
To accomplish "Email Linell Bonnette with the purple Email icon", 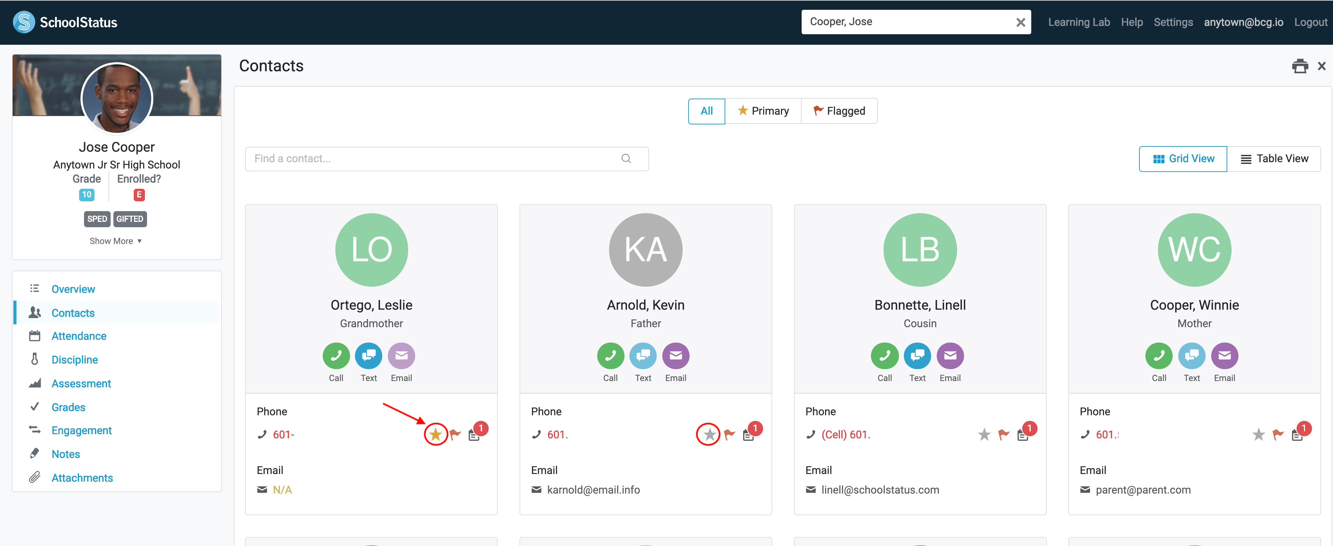I will tap(950, 355).
